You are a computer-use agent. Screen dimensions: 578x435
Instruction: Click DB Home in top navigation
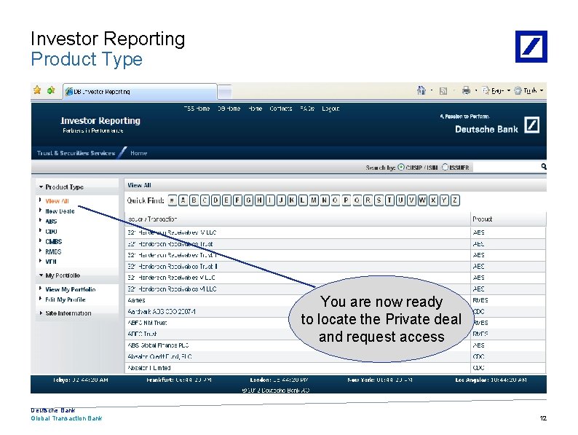(229, 109)
